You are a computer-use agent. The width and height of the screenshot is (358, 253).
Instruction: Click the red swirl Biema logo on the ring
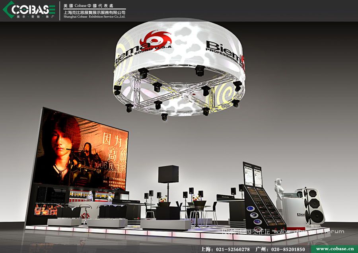156,40
